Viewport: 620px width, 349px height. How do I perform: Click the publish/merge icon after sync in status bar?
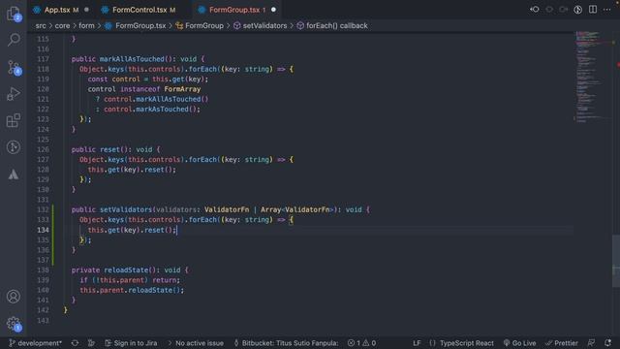click(91, 343)
